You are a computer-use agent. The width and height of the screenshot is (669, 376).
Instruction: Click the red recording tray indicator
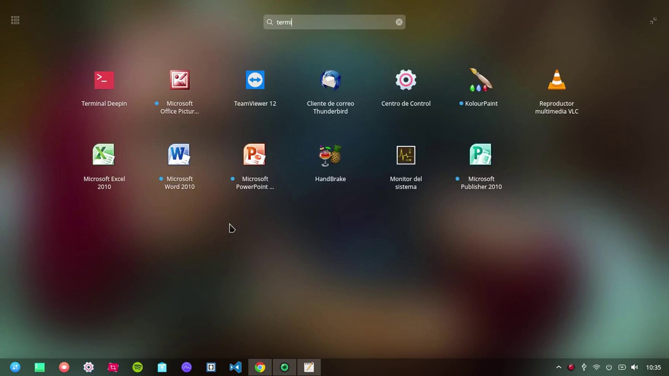[x=571, y=368]
